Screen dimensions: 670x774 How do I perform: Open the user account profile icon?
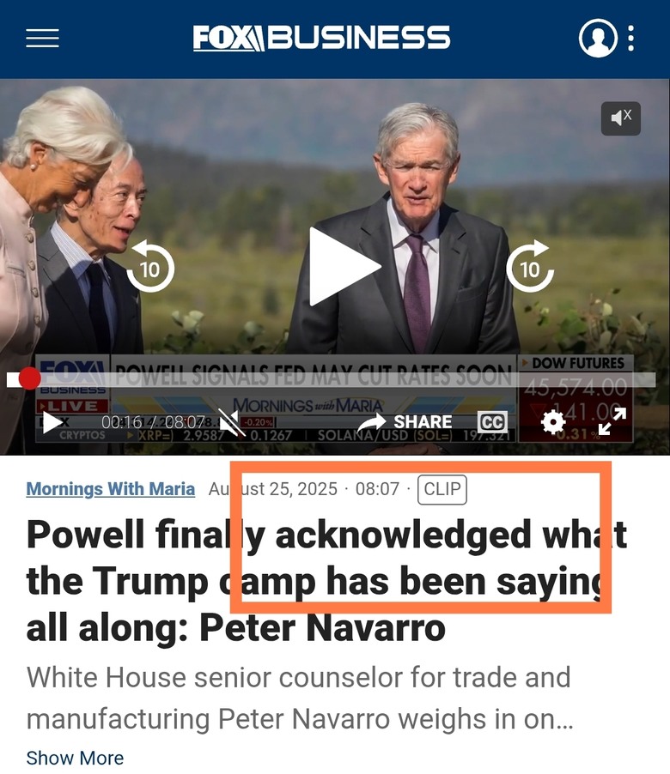coord(598,38)
